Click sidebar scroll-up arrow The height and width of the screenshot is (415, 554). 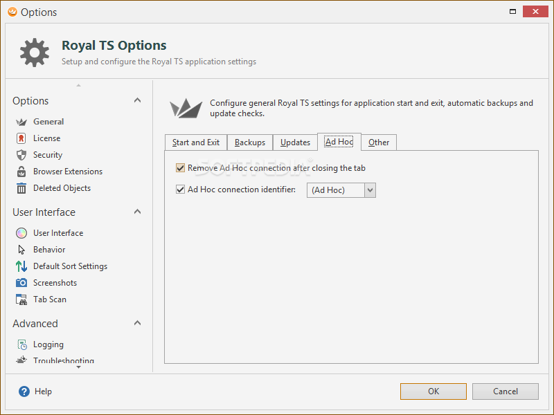pyautogui.click(x=78, y=85)
